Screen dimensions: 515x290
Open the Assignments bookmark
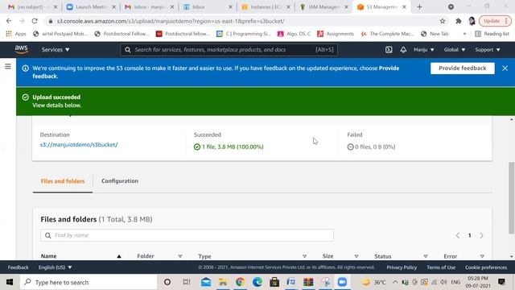[x=336, y=34]
